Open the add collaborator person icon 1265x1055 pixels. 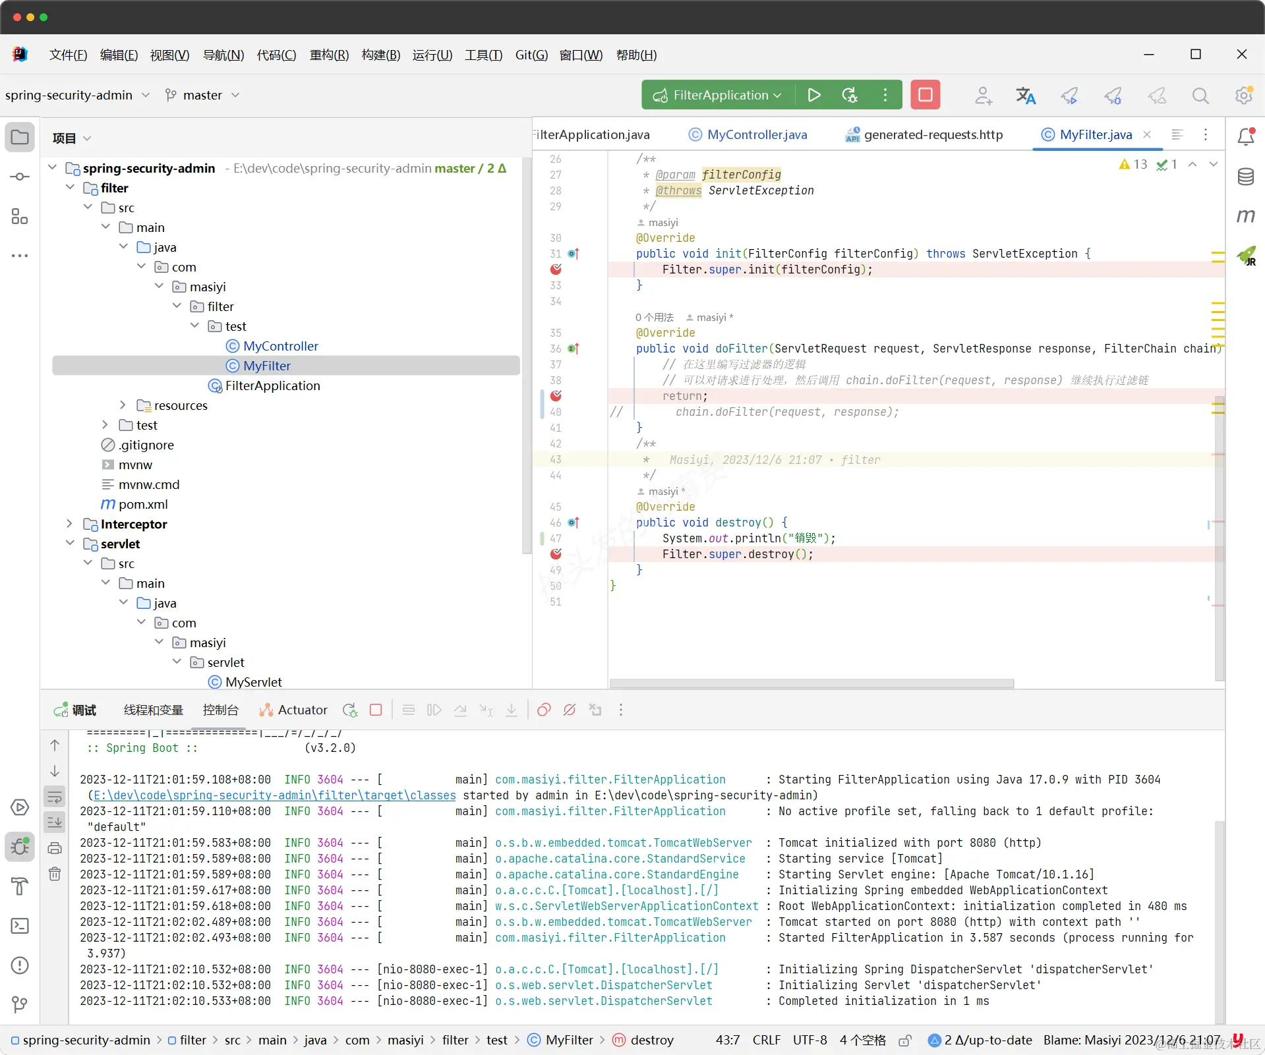click(x=983, y=96)
